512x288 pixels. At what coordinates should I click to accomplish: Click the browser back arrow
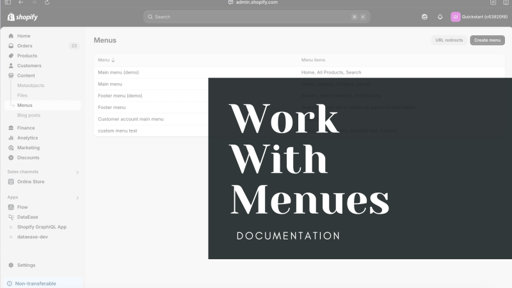(x=21, y=3)
